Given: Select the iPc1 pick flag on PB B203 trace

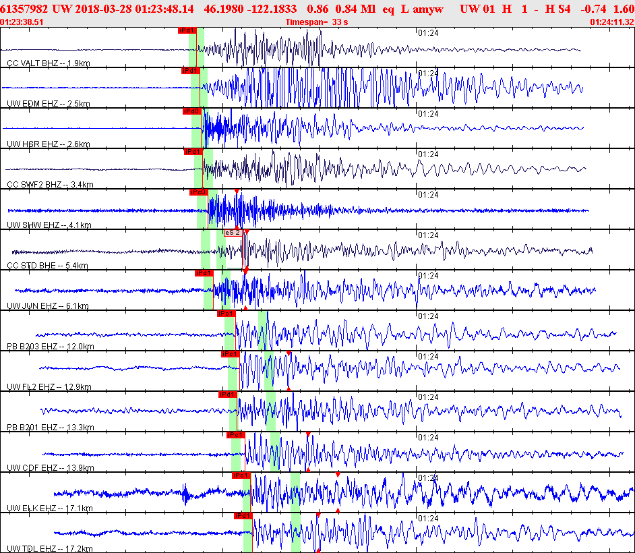Looking at the screenshot, I should [x=226, y=314].
